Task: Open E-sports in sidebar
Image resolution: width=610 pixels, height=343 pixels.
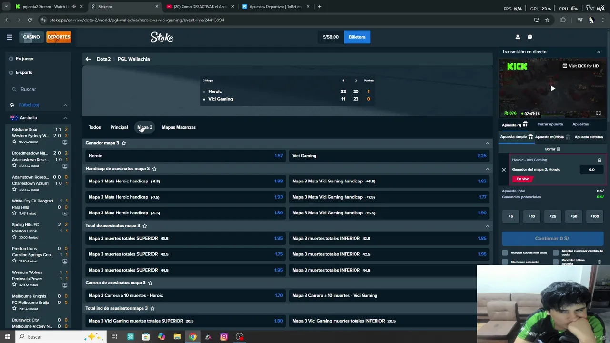Action: pos(24,72)
